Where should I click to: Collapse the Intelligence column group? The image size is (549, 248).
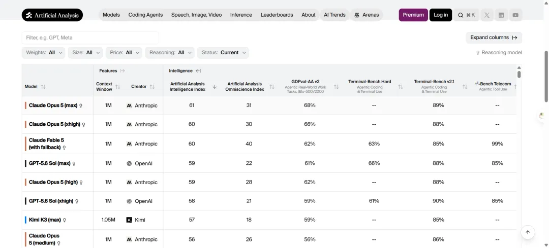pos(198,70)
